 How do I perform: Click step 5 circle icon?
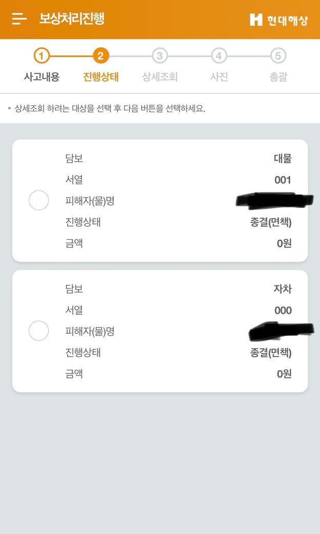tap(278, 55)
